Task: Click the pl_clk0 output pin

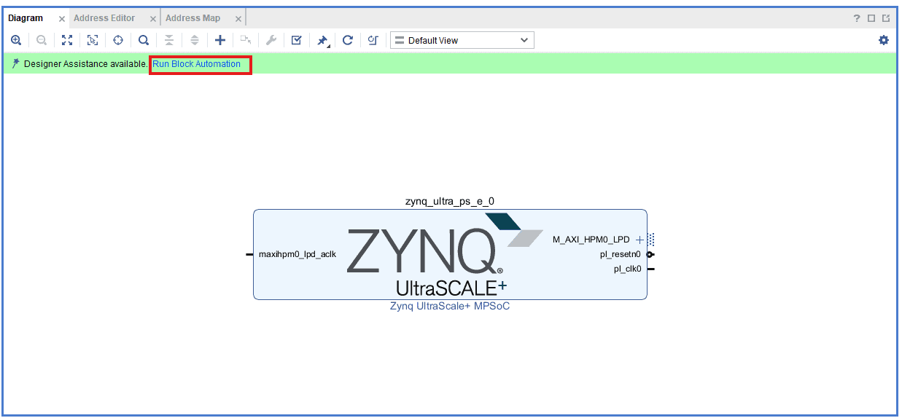Action: pos(650,269)
